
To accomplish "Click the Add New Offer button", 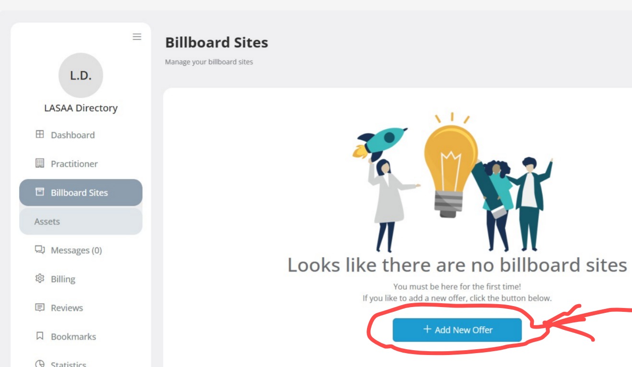I will click(457, 330).
